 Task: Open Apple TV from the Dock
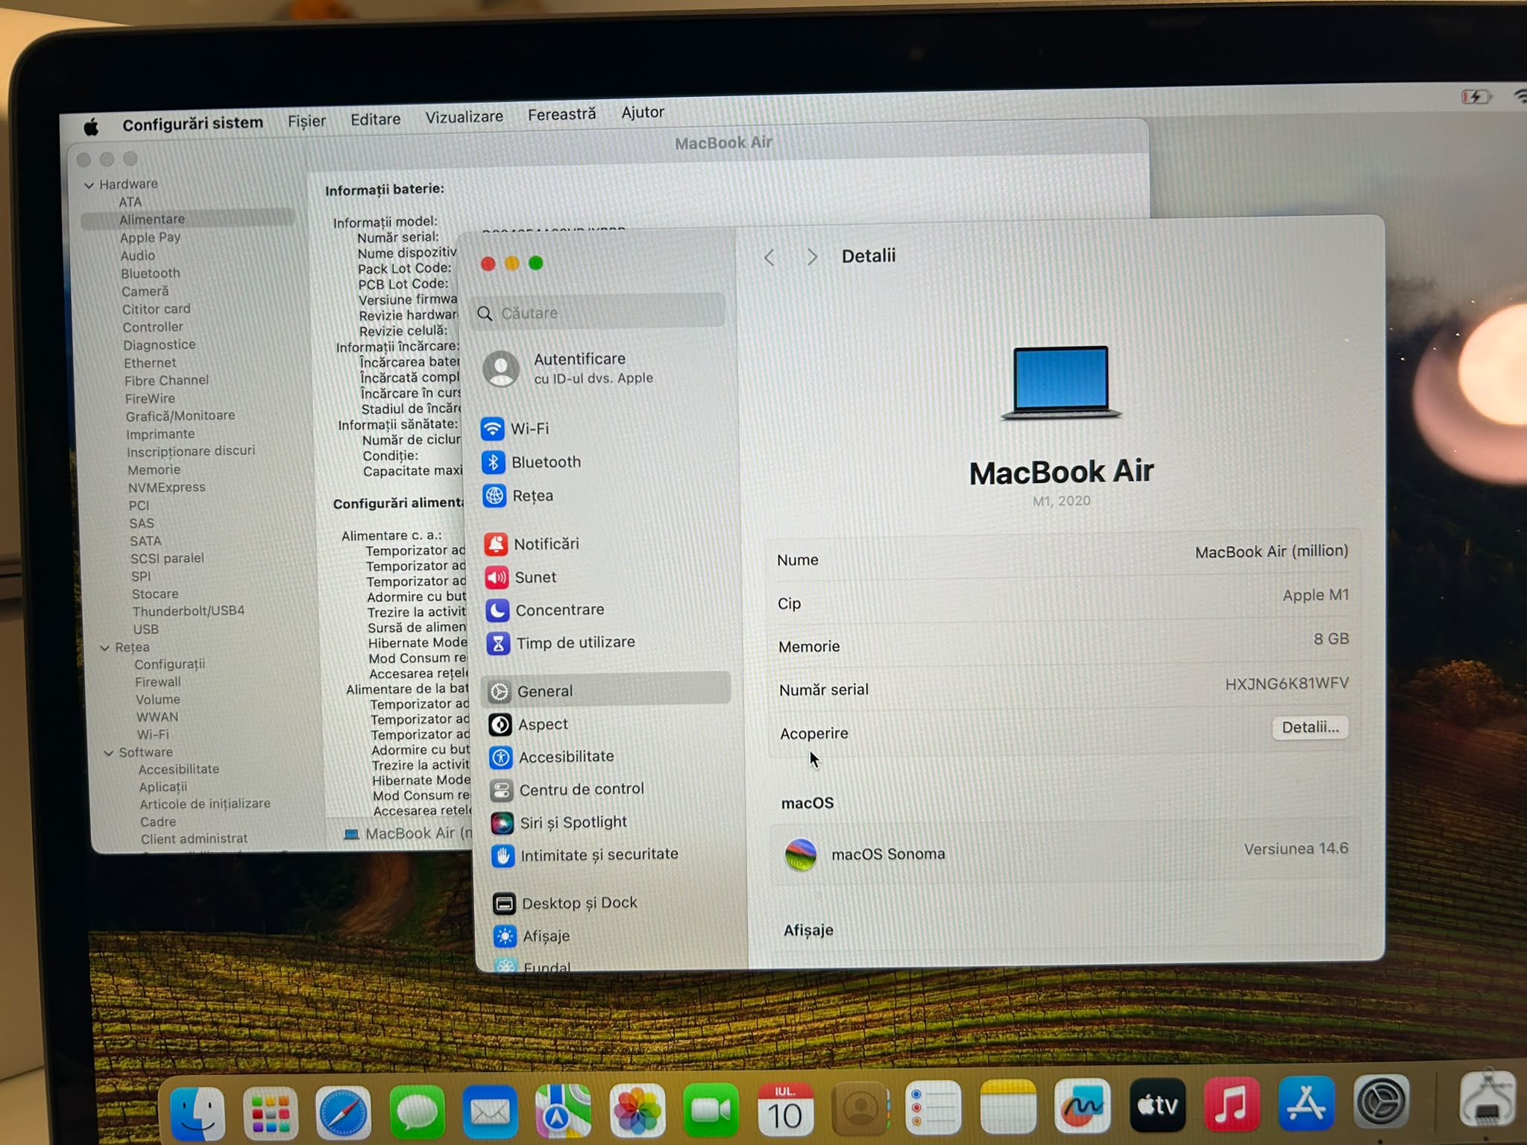tap(1157, 1105)
